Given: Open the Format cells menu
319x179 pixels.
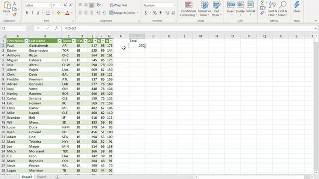Looking at the screenshot, I should tap(250, 8).
